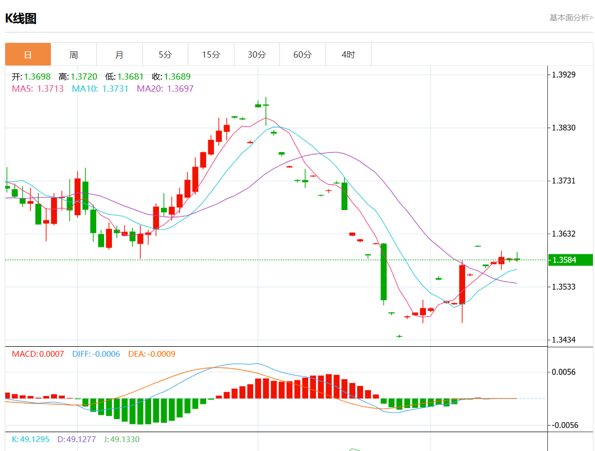Screen dimensions: 595x451
Task: Click the MA20 1.3697 indicator label
Action: click(x=165, y=89)
